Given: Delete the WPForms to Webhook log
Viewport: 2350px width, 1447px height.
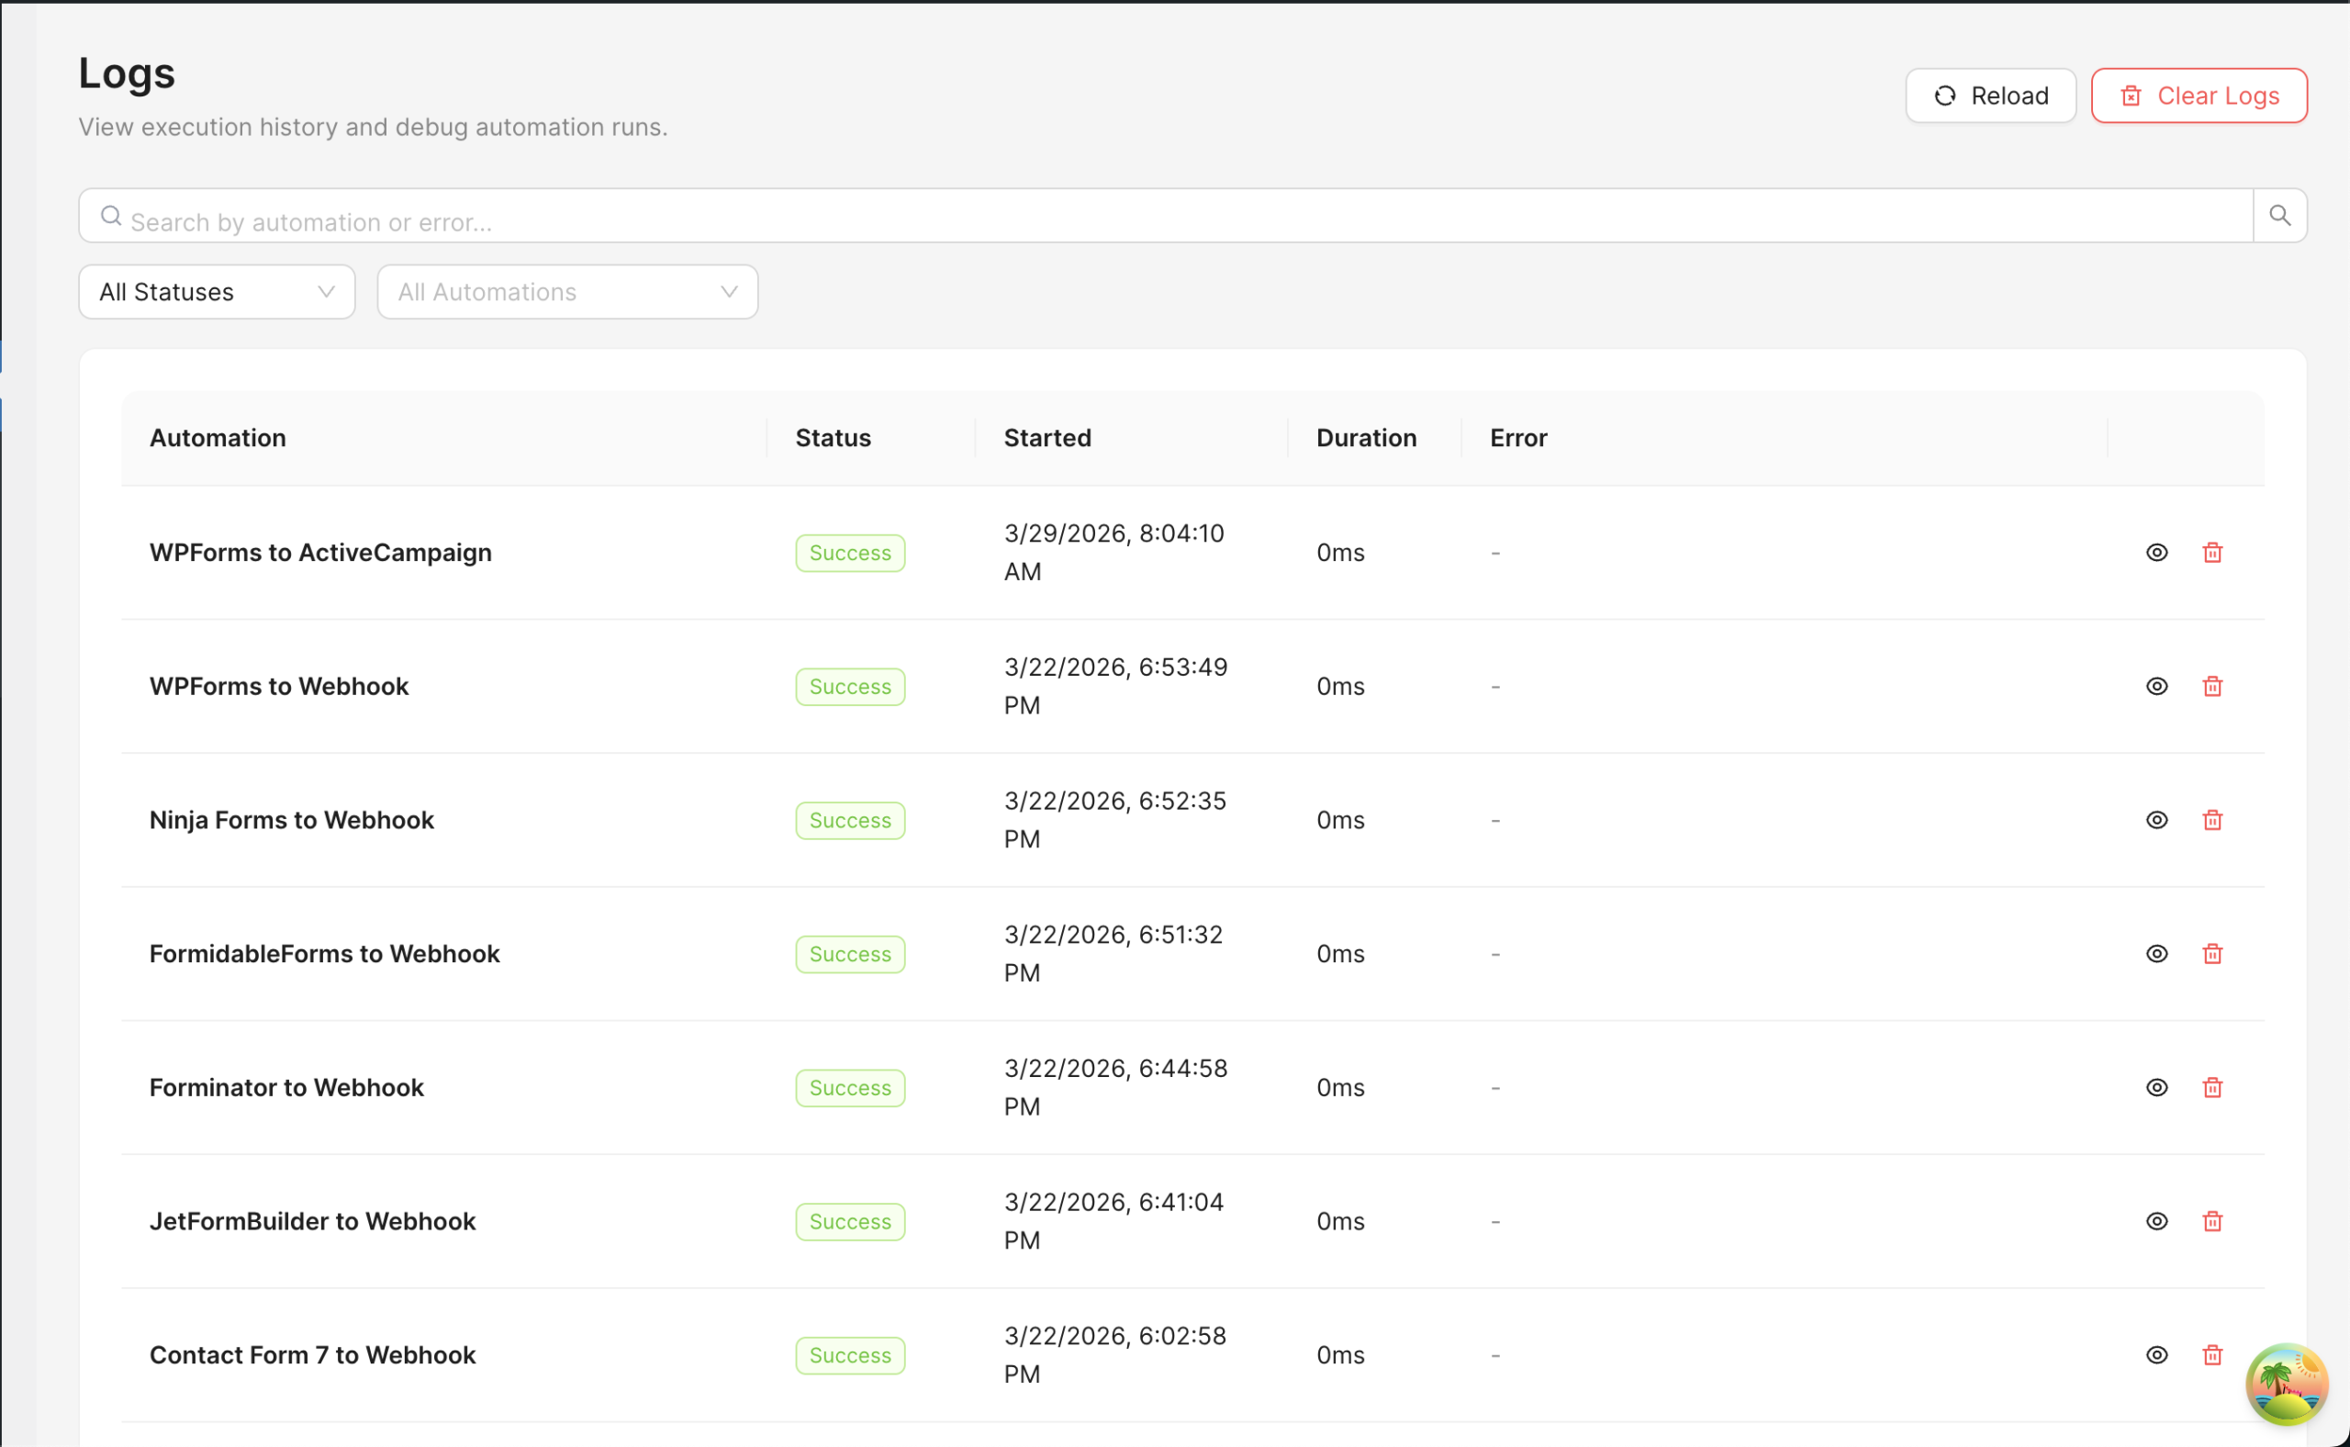Looking at the screenshot, I should tap(2212, 686).
